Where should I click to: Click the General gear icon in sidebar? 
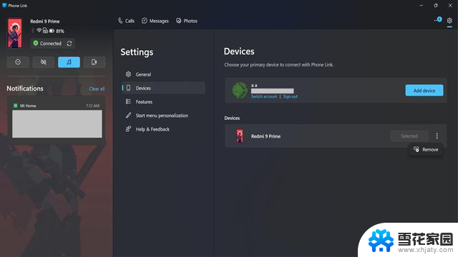tap(128, 74)
